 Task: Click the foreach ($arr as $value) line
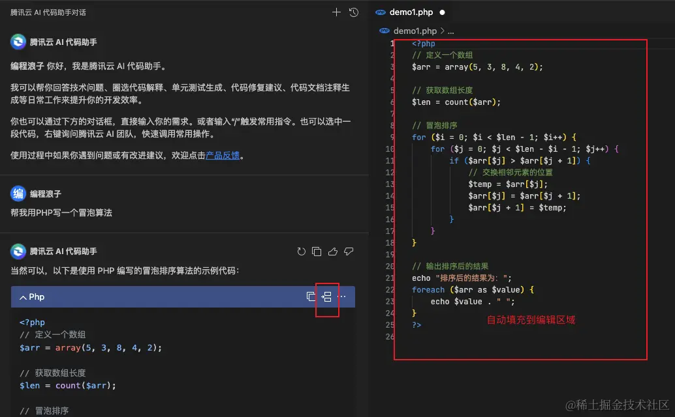click(473, 290)
